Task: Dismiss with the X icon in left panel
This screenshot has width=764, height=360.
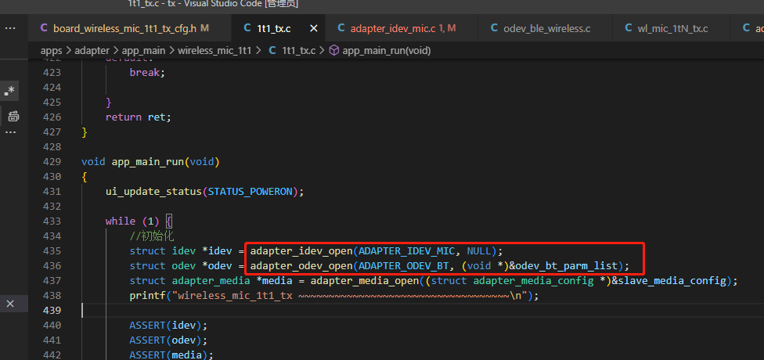Action: (10, 304)
